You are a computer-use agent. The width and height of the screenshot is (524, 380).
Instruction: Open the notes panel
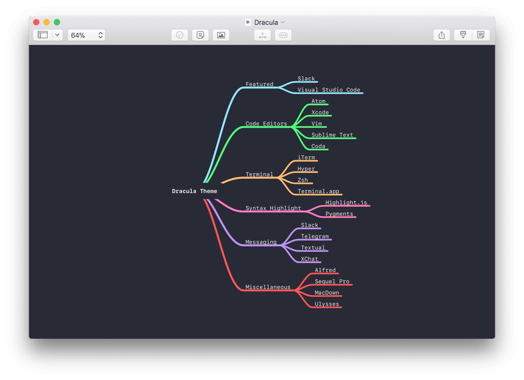pos(481,35)
